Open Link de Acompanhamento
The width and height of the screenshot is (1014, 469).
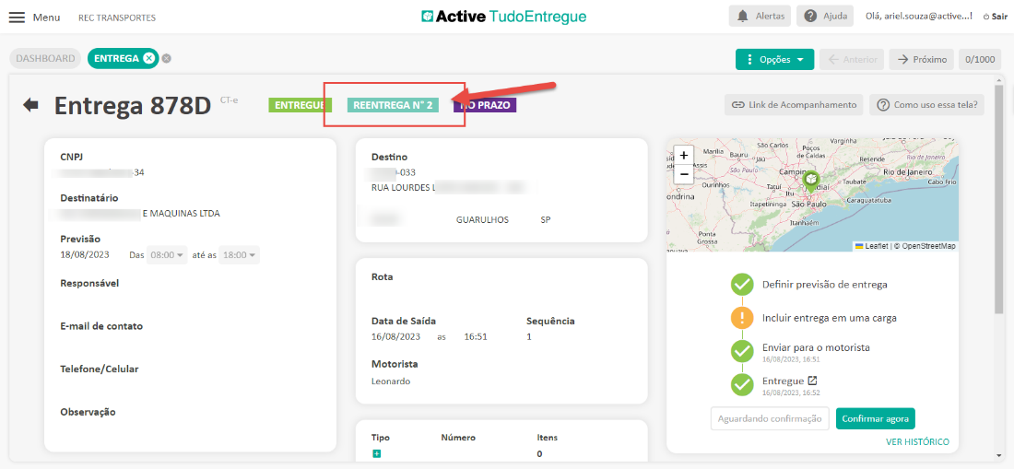coord(794,105)
